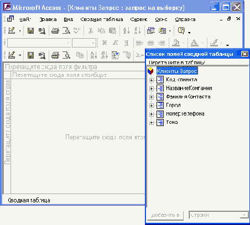This screenshot has width=250, height=225.
Task: Click the Cut scissors icon
Action: pos(90,30)
